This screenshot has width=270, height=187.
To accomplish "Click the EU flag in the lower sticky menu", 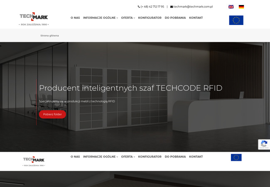I will 236,157.
